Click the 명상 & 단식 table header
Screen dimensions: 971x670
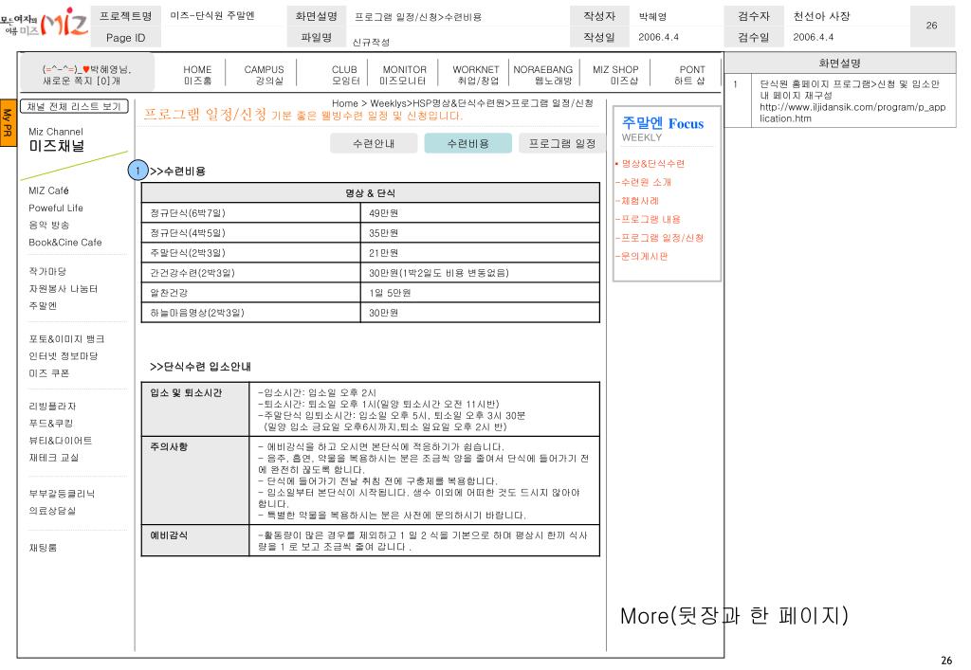[x=371, y=193]
